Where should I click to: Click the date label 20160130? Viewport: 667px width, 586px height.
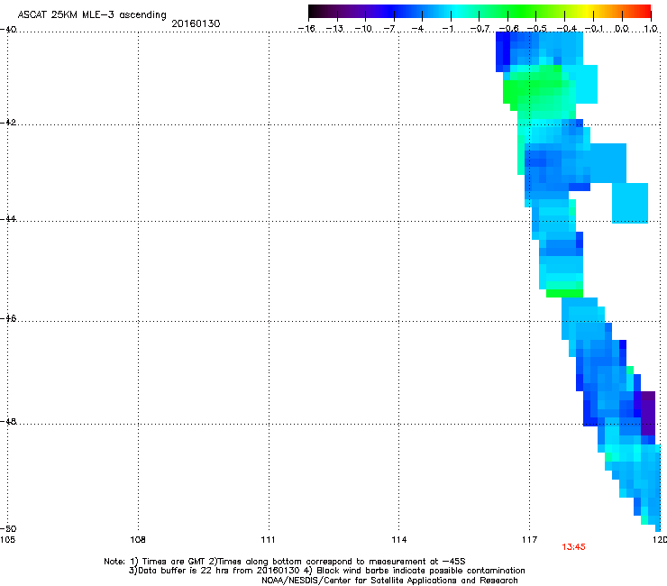196,23
